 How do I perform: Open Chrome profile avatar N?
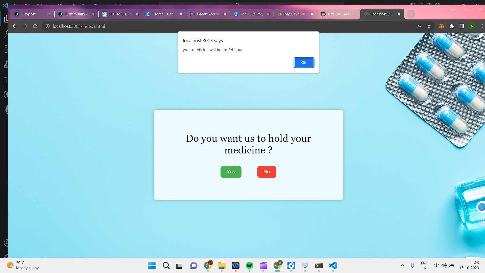coord(472,26)
